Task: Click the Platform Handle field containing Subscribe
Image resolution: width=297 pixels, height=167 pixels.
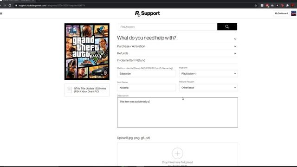Action: [x=147, y=74]
